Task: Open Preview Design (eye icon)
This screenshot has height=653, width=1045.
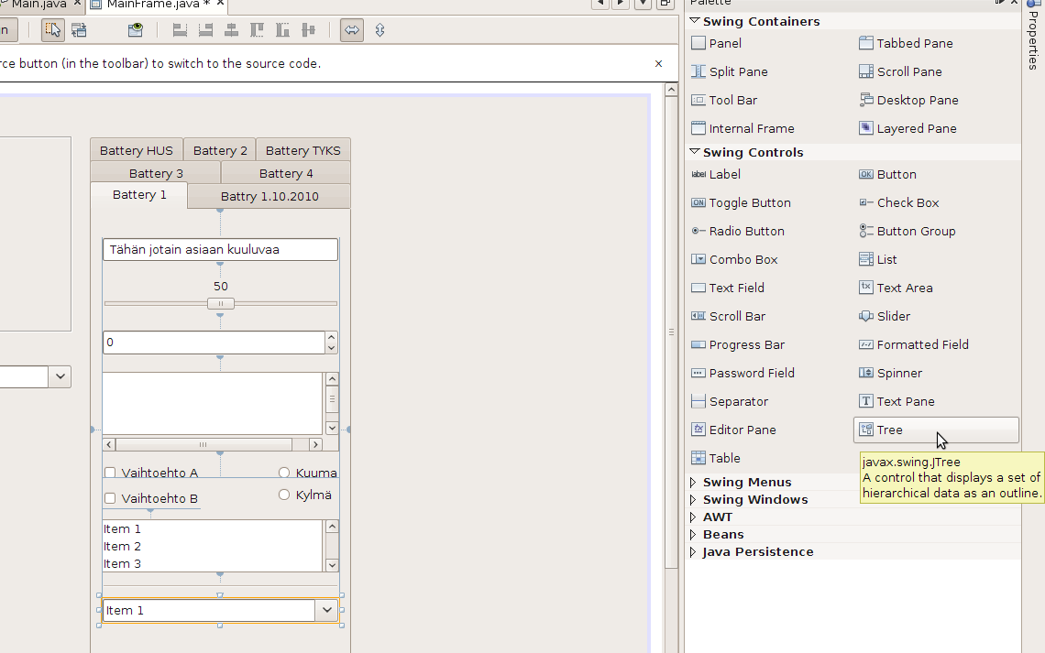Action: (x=136, y=30)
